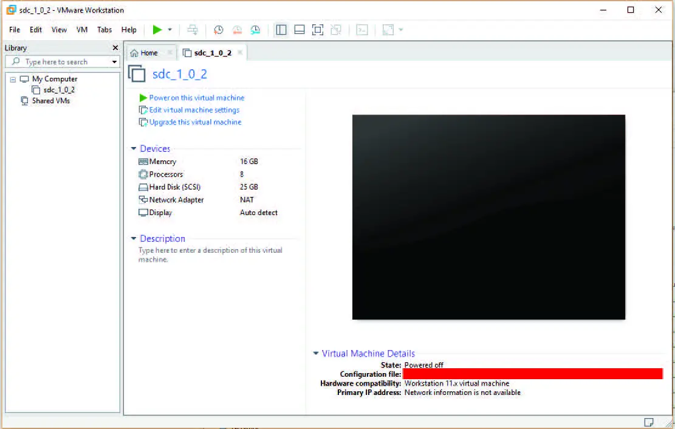Click Upgrade this virtual machine link
The width and height of the screenshot is (675, 429).
point(195,122)
